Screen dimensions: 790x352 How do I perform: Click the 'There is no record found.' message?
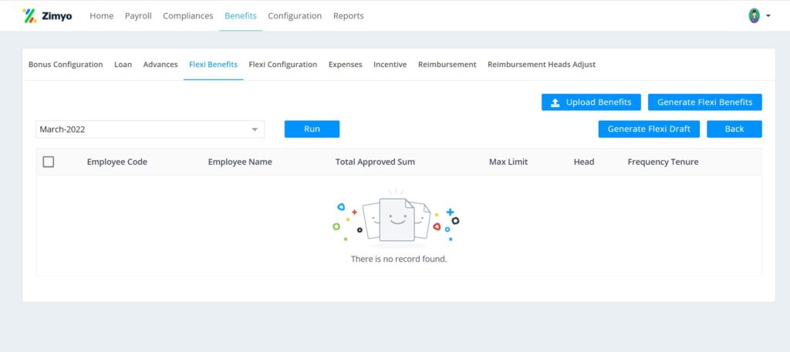(399, 260)
